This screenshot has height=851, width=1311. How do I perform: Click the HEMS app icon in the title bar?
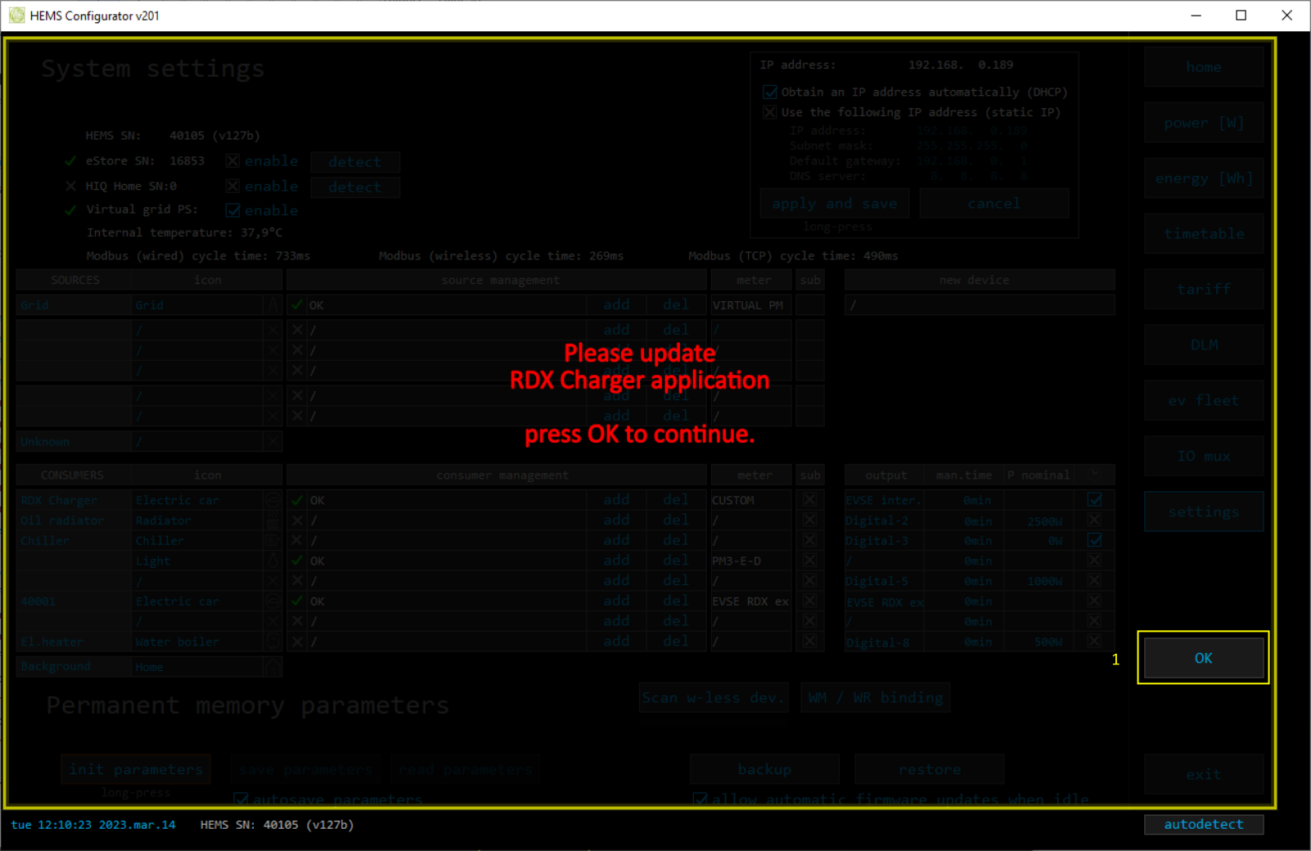(16, 16)
